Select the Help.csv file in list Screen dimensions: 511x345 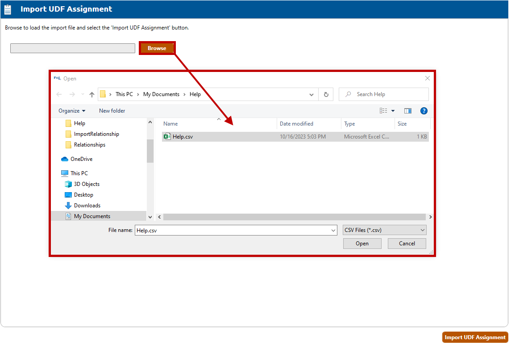coord(183,137)
